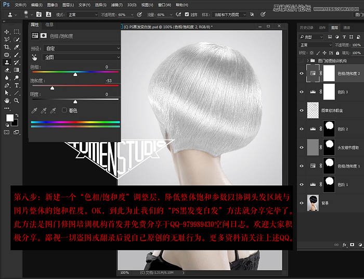Viewport: 364px width, 279px height.
Task: Toggle the 对齐 aligned checkbox
Action: coord(187,15)
